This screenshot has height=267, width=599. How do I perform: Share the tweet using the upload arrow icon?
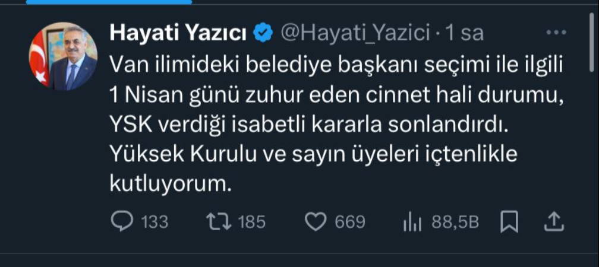(554, 222)
